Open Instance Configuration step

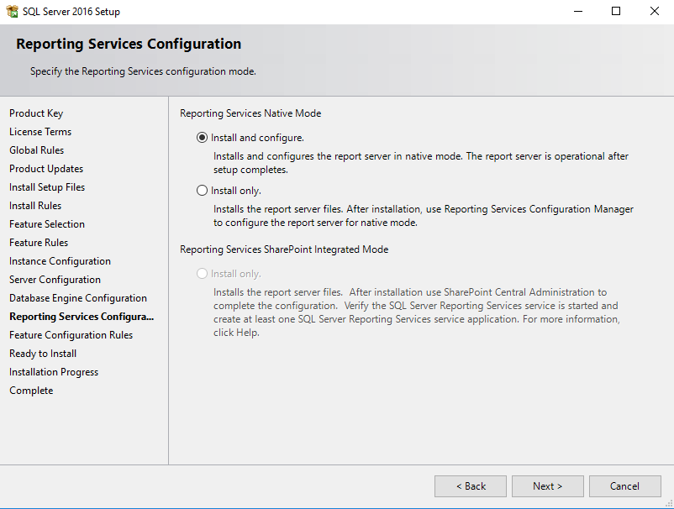click(x=60, y=261)
